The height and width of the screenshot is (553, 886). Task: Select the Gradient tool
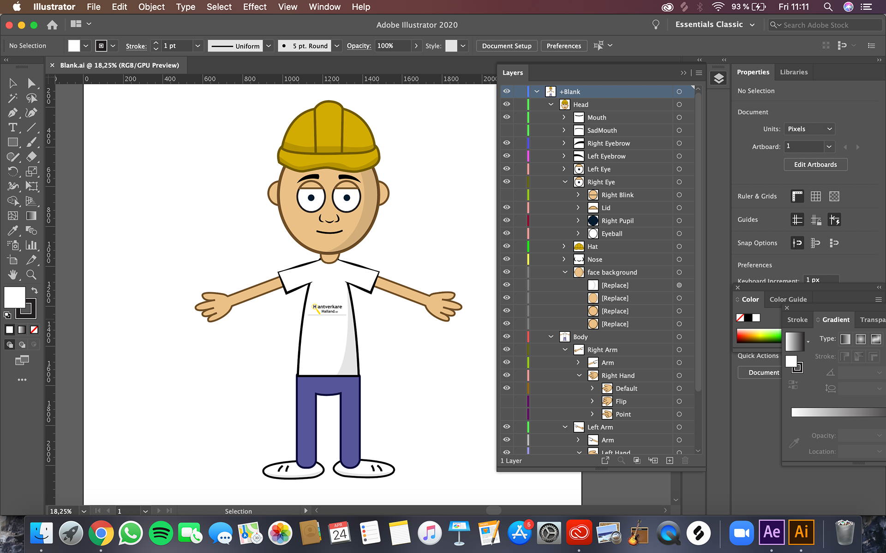click(31, 216)
